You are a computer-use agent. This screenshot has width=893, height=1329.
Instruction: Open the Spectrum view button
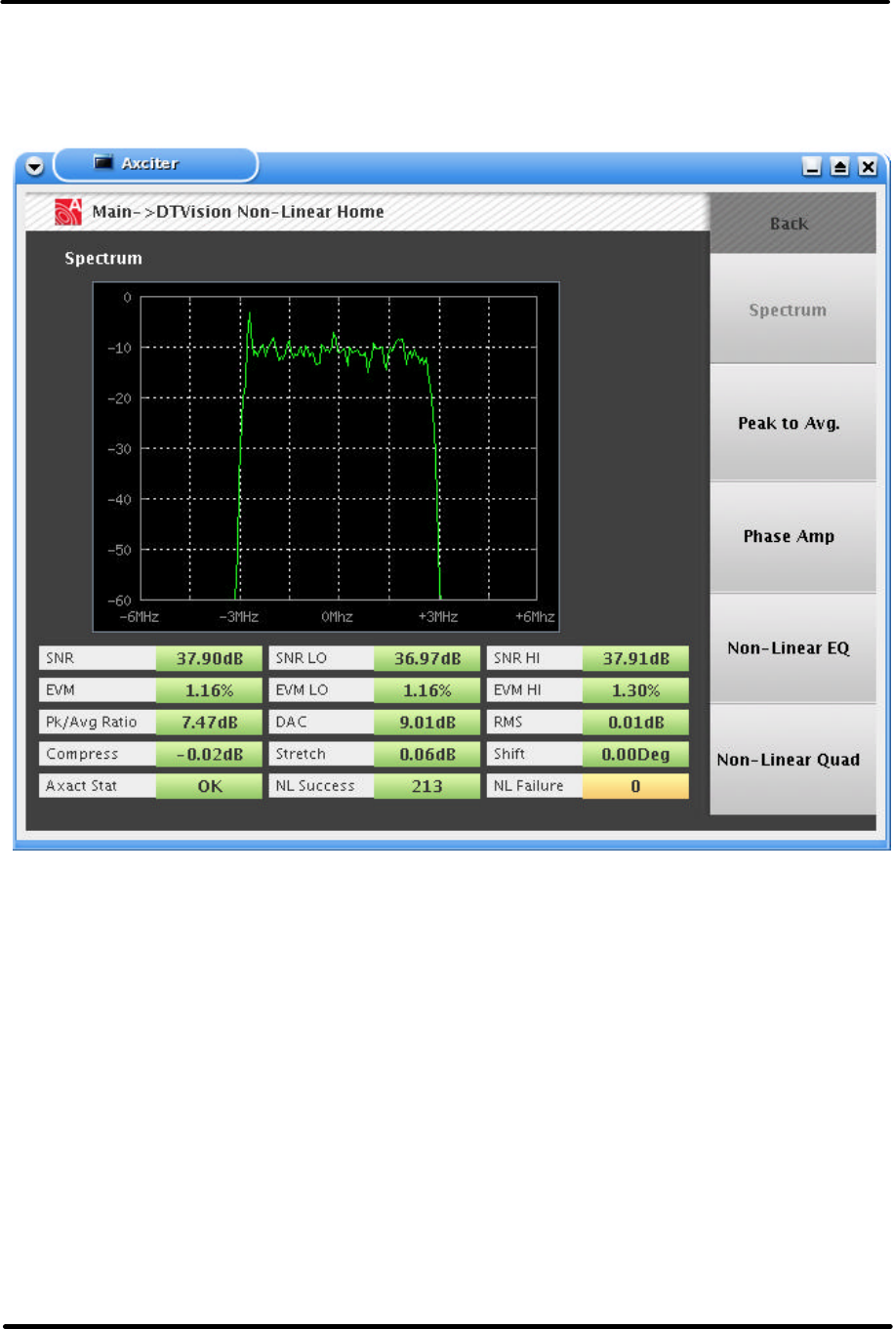[792, 310]
